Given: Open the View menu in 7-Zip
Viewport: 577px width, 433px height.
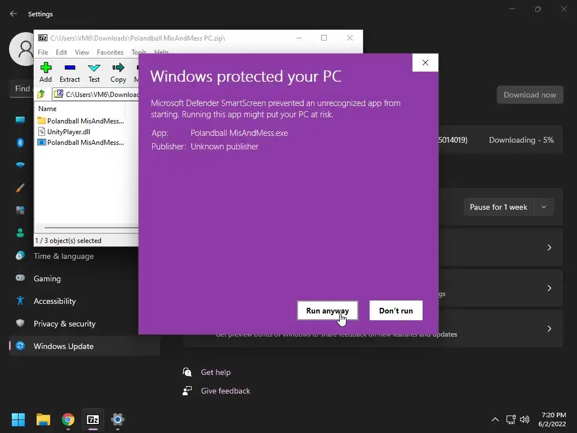Looking at the screenshot, I should coord(82,52).
